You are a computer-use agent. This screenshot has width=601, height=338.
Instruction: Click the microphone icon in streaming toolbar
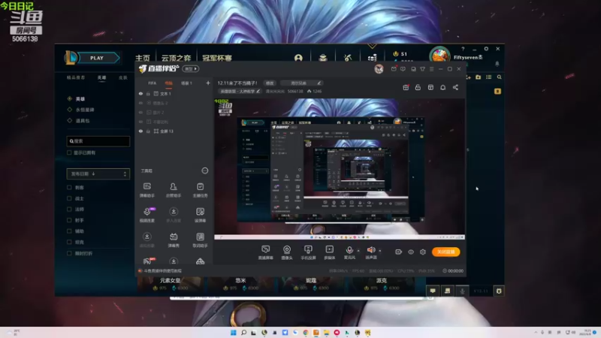pyautogui.click(x=349, y=250)
